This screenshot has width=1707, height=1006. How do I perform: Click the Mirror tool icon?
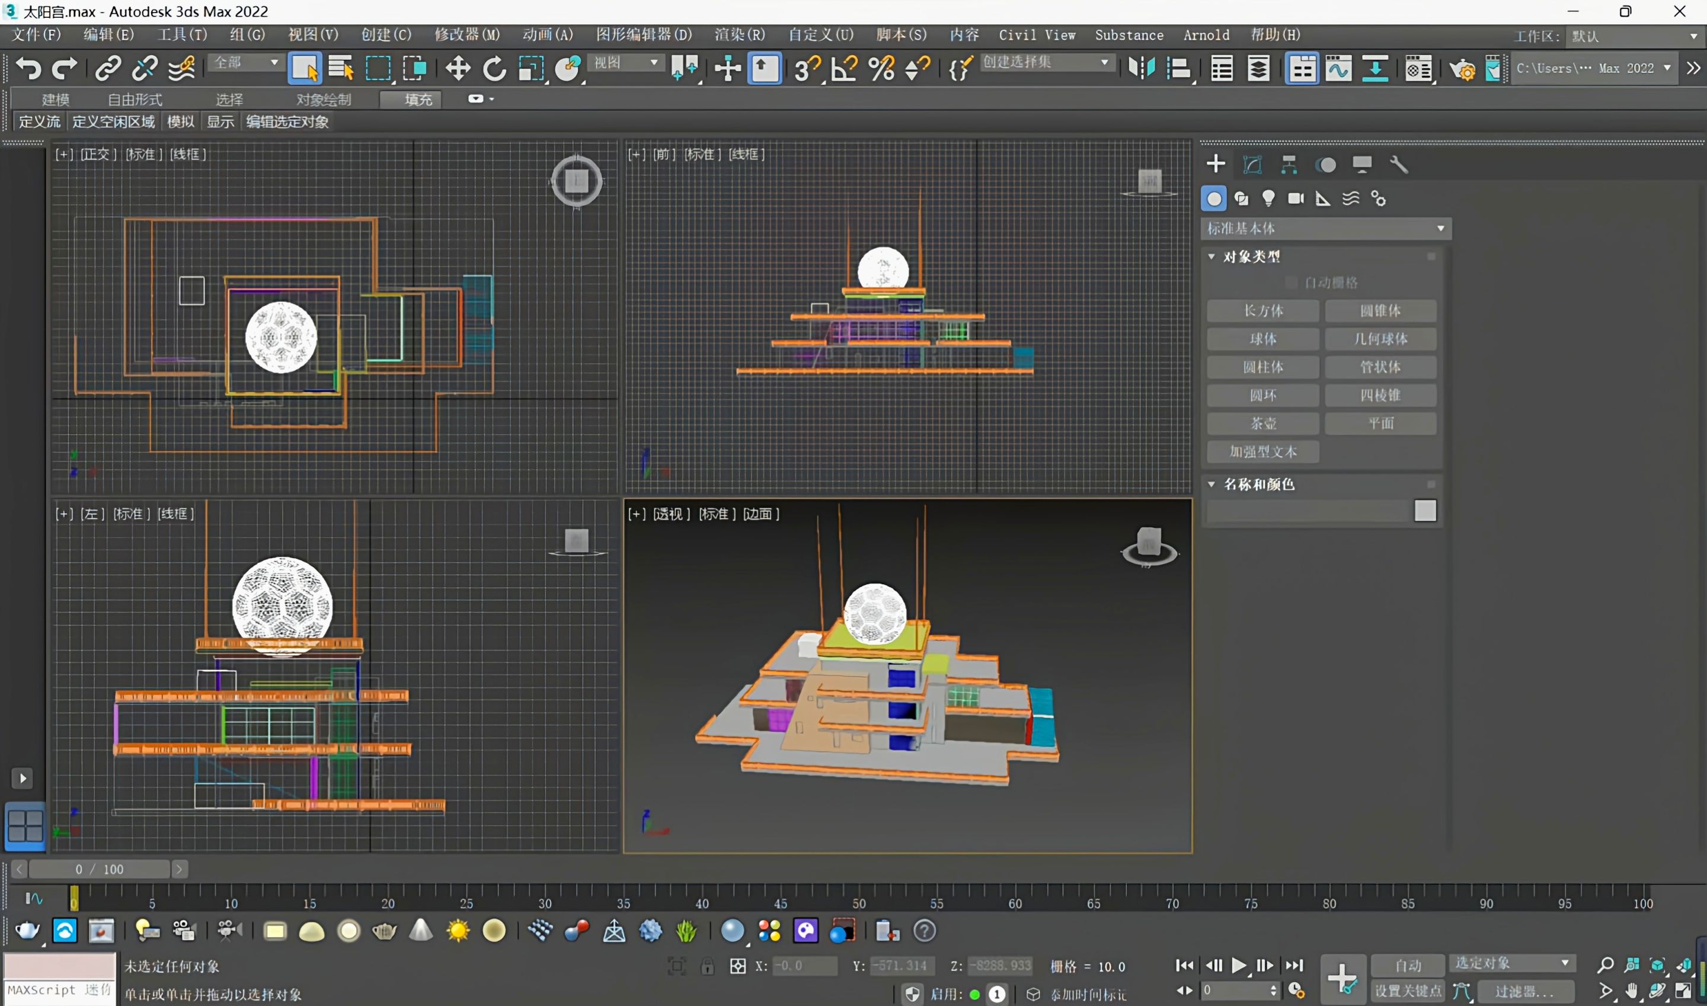[x=1142, y=69]
